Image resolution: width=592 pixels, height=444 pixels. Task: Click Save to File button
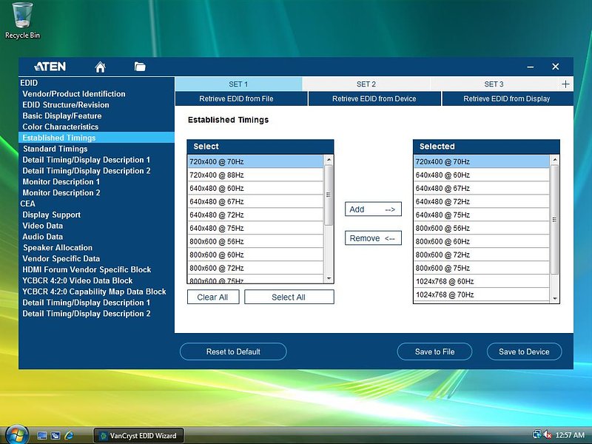point(434,351)
